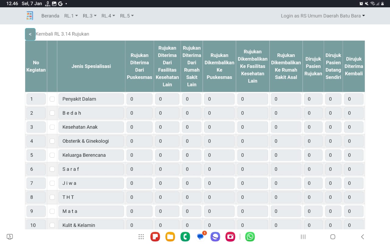390x244 pixels.
Task: Check the Kesehatan Anak checkbox
Action: 52,127
